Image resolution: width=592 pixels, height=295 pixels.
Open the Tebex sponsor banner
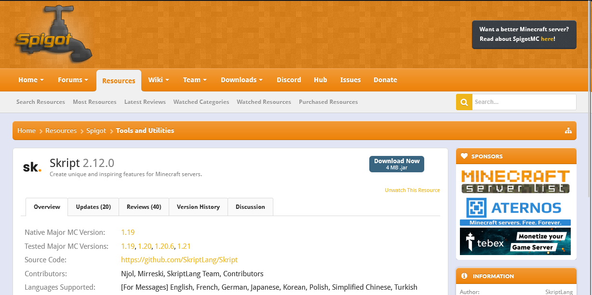pos(515,241)
